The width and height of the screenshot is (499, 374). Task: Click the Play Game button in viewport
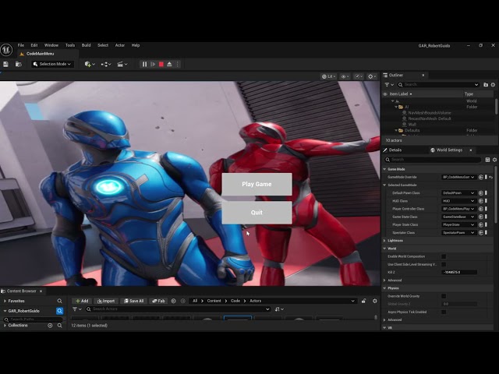[x=257, y=184]
